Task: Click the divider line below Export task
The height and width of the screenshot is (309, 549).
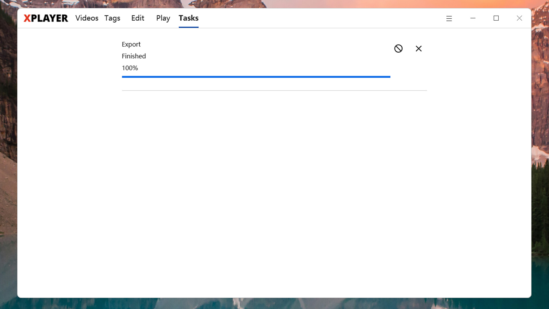Action: click(x=274, y=90)
